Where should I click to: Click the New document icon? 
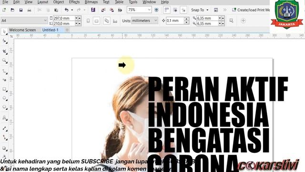[4, 10]
